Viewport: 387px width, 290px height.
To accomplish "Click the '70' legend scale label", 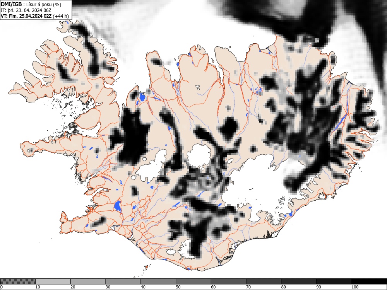I will [x=248, y=287].
